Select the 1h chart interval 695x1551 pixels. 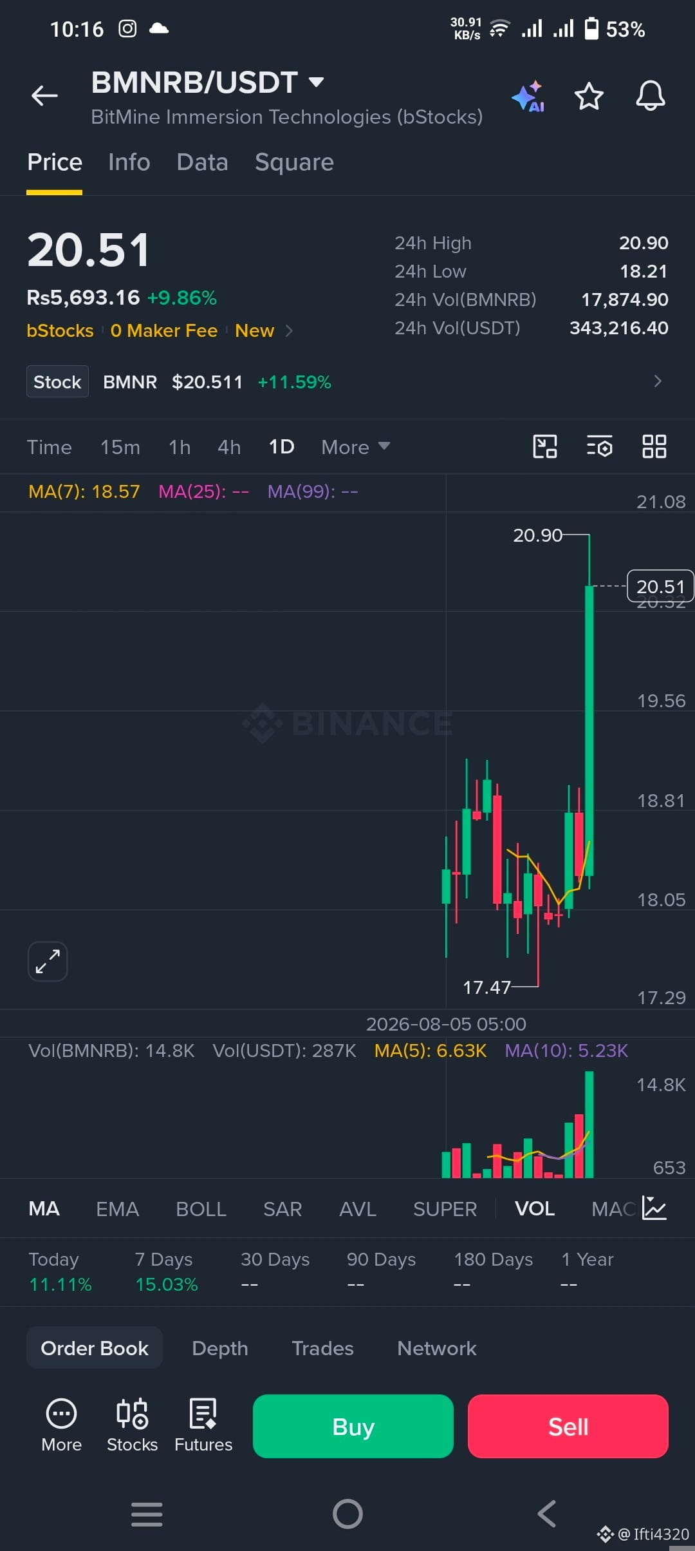pyautogui.click(x=180, y=447)
